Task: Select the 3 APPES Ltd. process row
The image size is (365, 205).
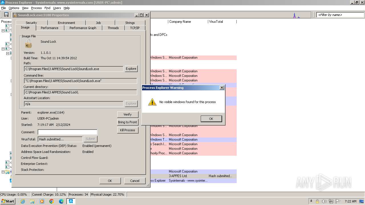Action: (193, 176)
